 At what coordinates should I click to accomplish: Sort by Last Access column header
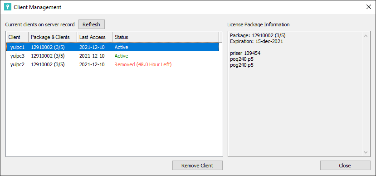(x=94, y=37)
